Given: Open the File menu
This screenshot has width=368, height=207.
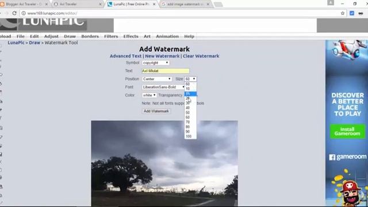Looking at the screenshot, I should 21,36.
